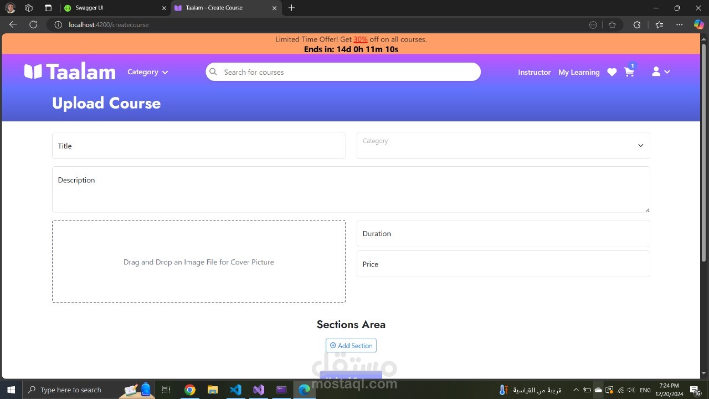Screen dimensions: 709x399
Task: Show hidden system tray icons
Action: (576, 390)
